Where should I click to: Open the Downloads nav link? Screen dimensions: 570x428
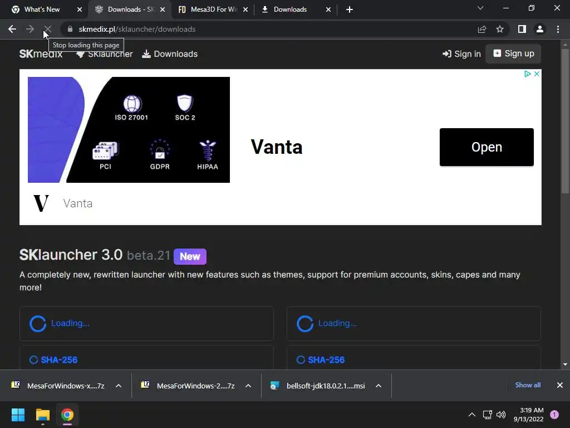tap(170, 54)
